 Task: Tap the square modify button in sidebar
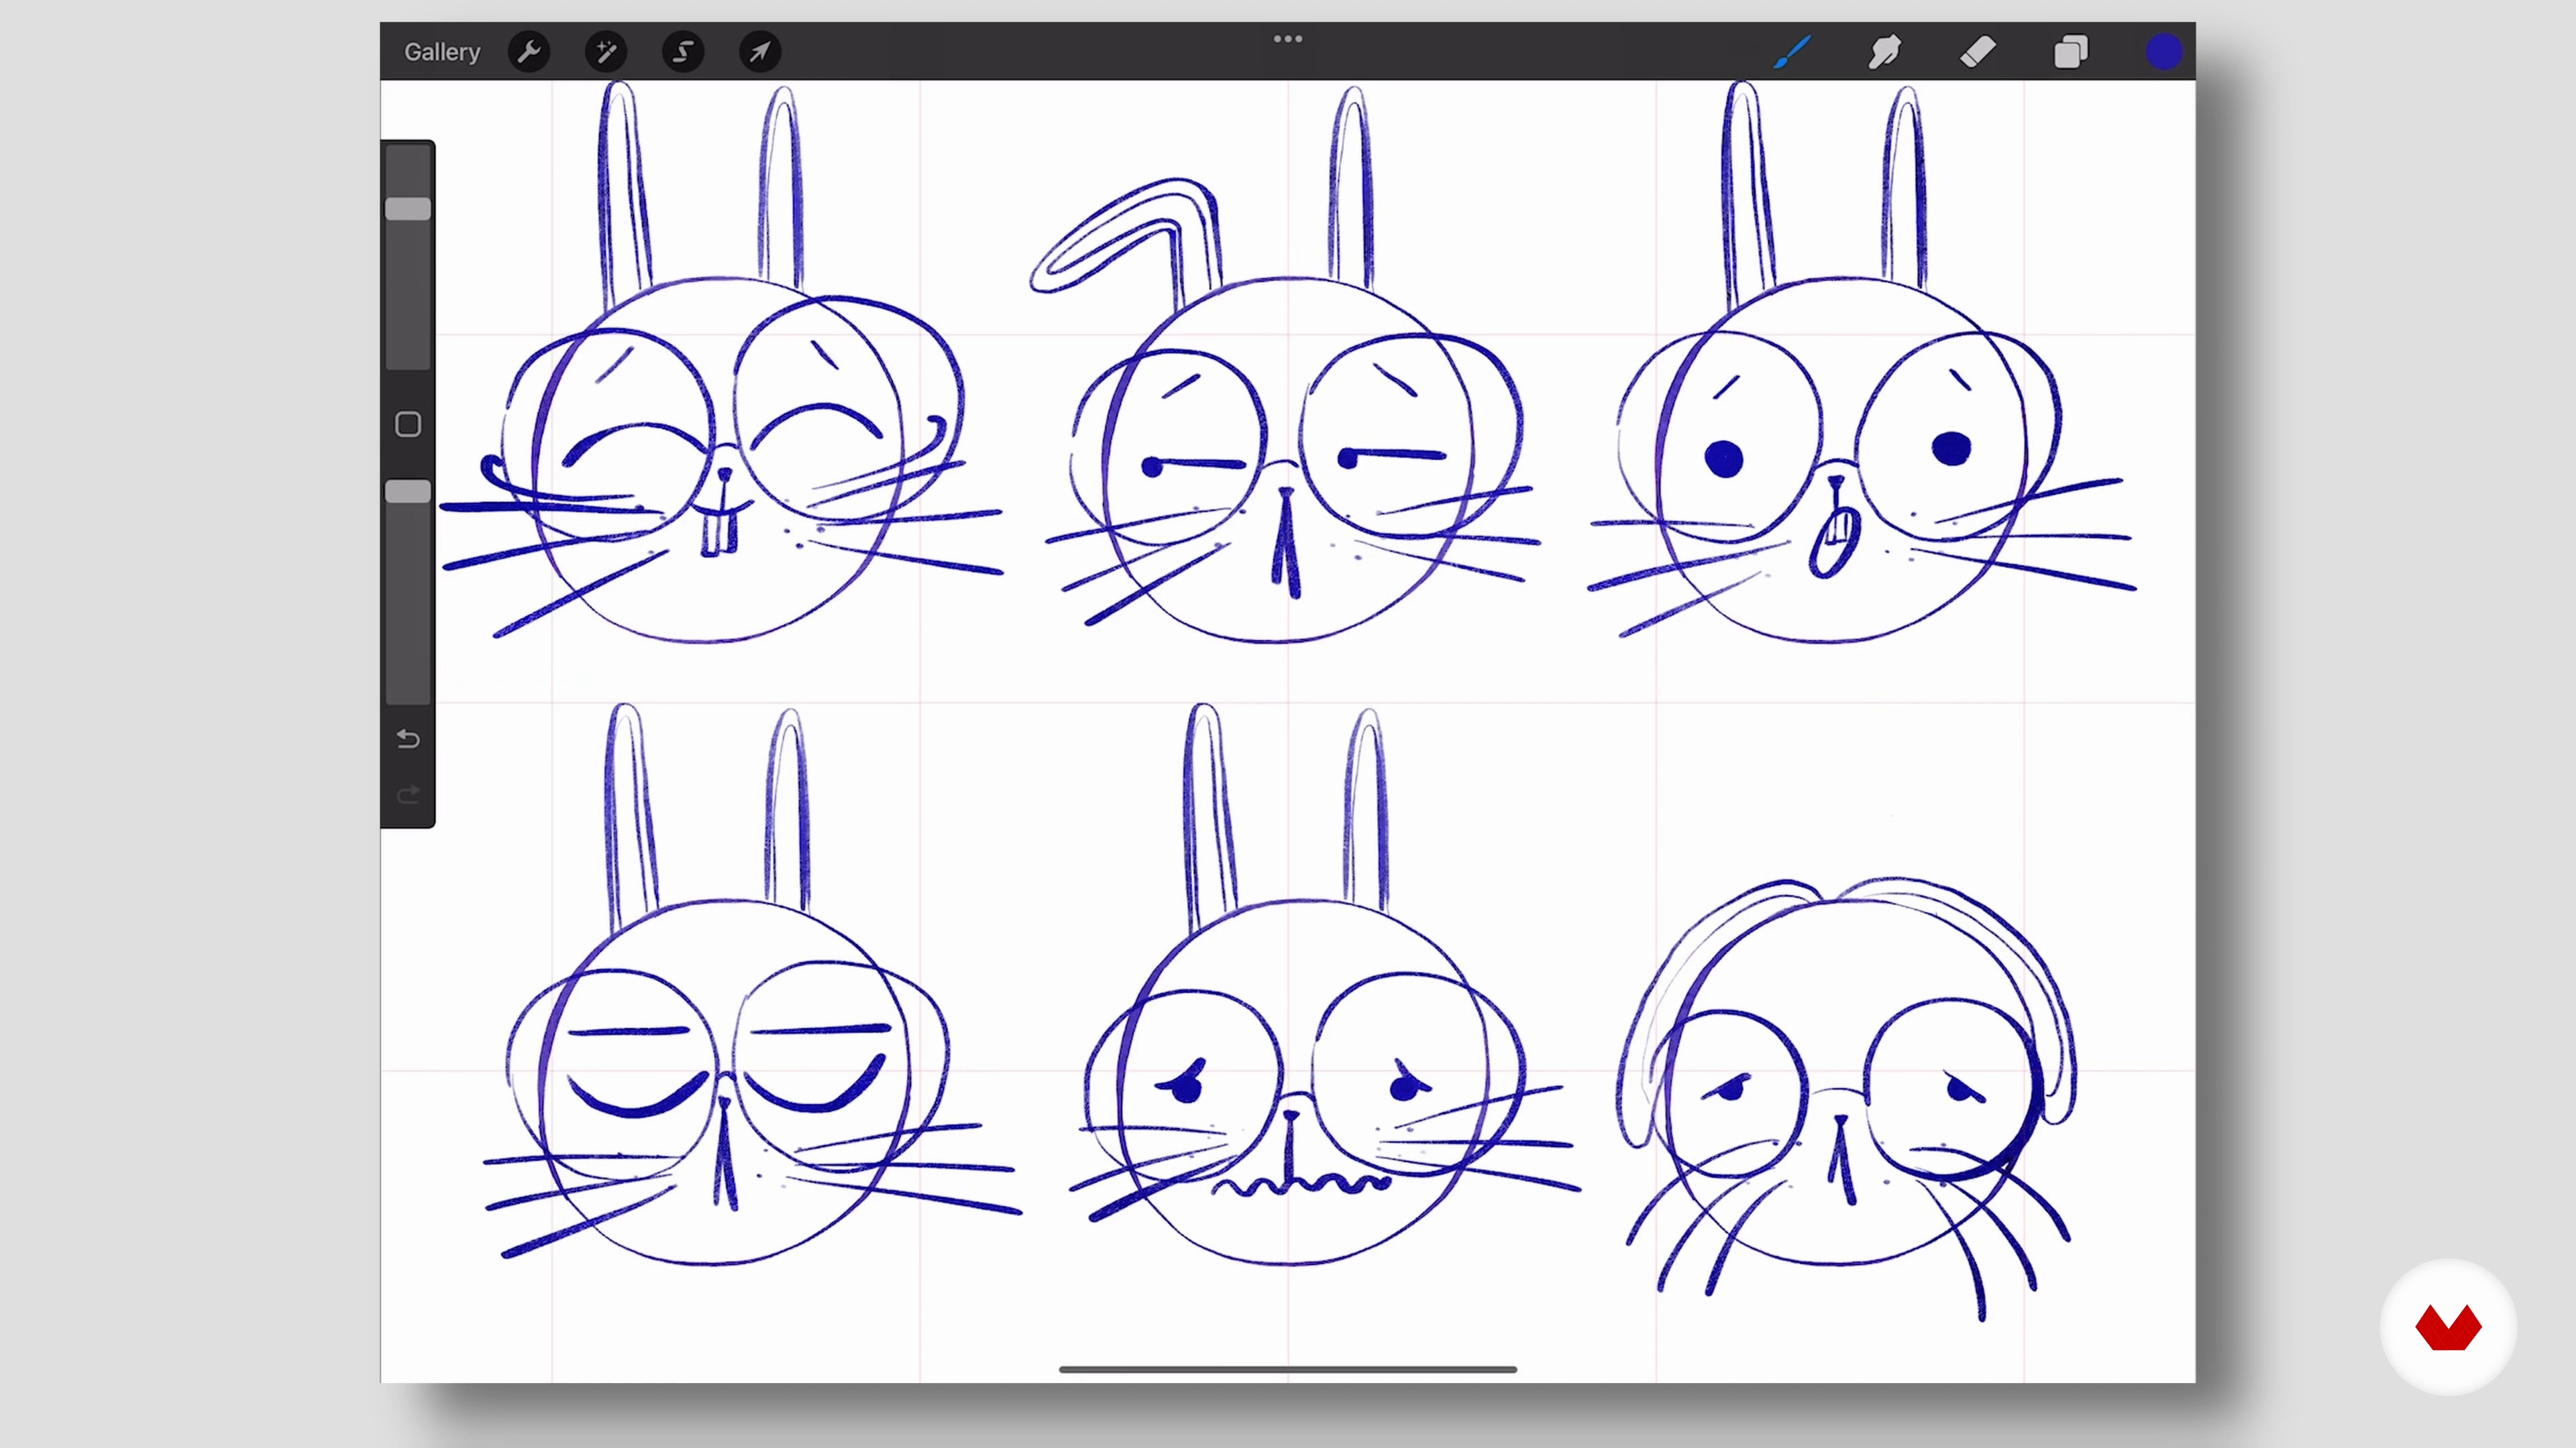tap(408, 425)
